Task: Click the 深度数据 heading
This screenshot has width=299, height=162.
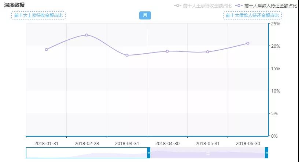Action: pos(14,5)
